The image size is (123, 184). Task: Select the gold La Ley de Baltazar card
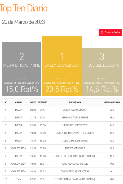click(x=62, y=66)
